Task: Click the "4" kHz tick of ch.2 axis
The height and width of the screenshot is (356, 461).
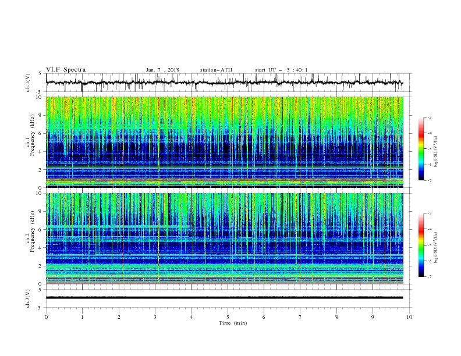Action: (x=41, y=248)
